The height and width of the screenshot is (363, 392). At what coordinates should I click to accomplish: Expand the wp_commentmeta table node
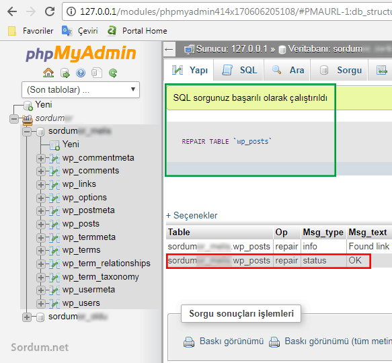click(41, 159)
